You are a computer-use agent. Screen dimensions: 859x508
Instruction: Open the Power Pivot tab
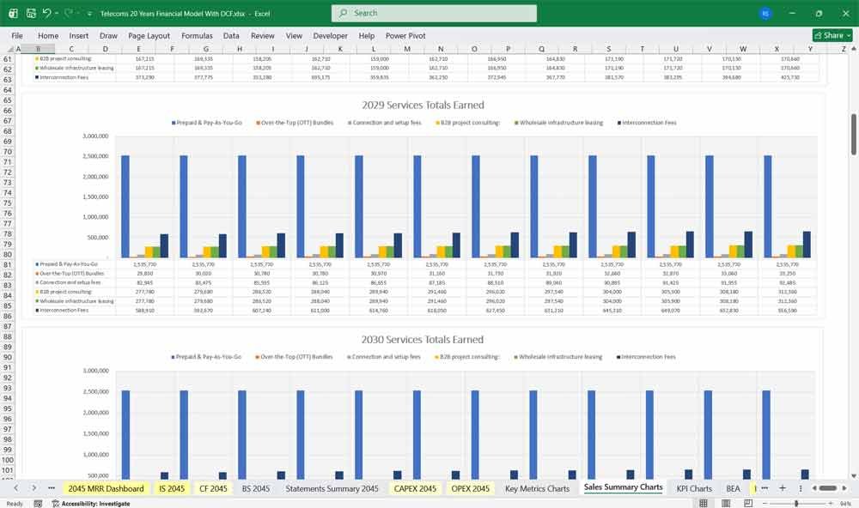click(x=405, y=35)
